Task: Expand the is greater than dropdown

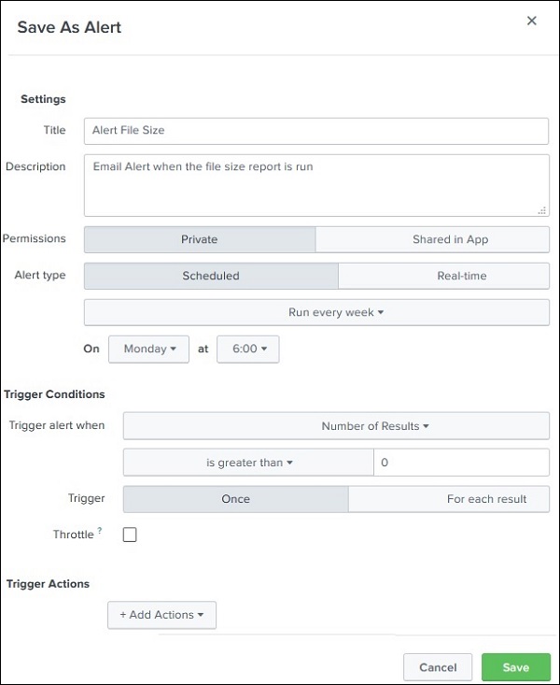Action: [x=249, y=463]
